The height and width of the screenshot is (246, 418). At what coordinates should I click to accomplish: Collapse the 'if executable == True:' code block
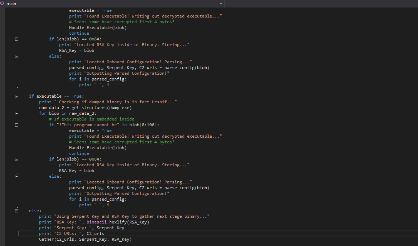[17, 96]
